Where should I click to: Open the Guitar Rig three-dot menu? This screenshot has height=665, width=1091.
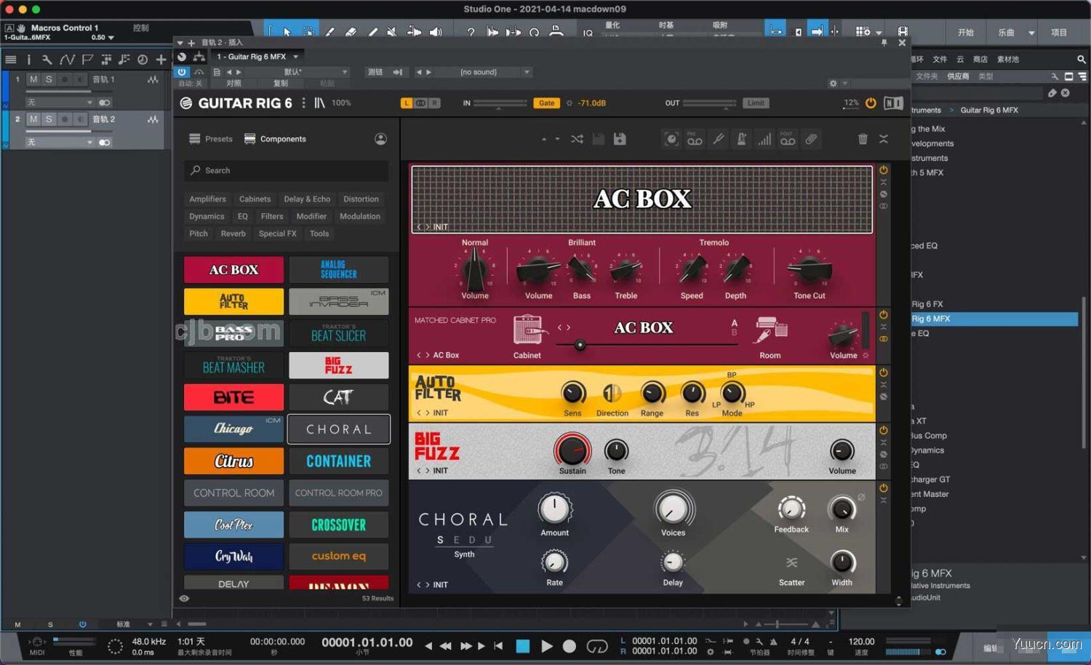tap(303, 103)
